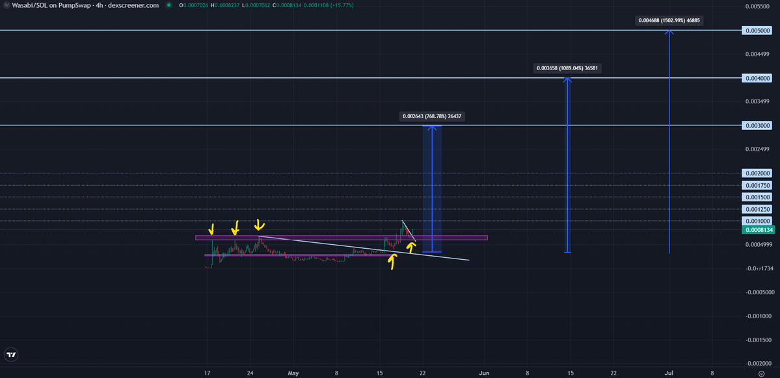Image resolution: width=780 pixels, height=378 pixels.
Task: Open chart settings hexagon gear icon
Action: tap(761, 373)
